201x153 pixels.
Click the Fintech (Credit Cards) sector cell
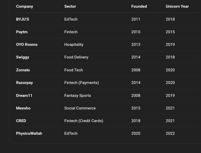coord(84,121)
